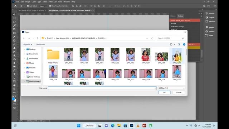Toggle Show Transform Controls checkbox

(x=50, y=6)
